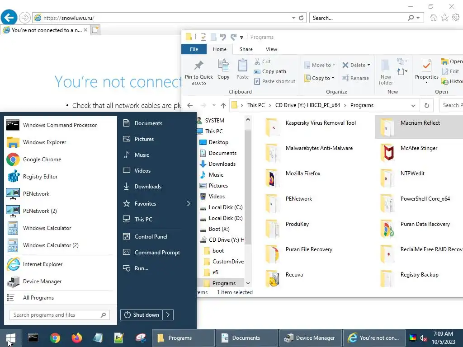The image size is (463, 347).
Task: Select the Home ribbon tab
Action: point(220,49)
